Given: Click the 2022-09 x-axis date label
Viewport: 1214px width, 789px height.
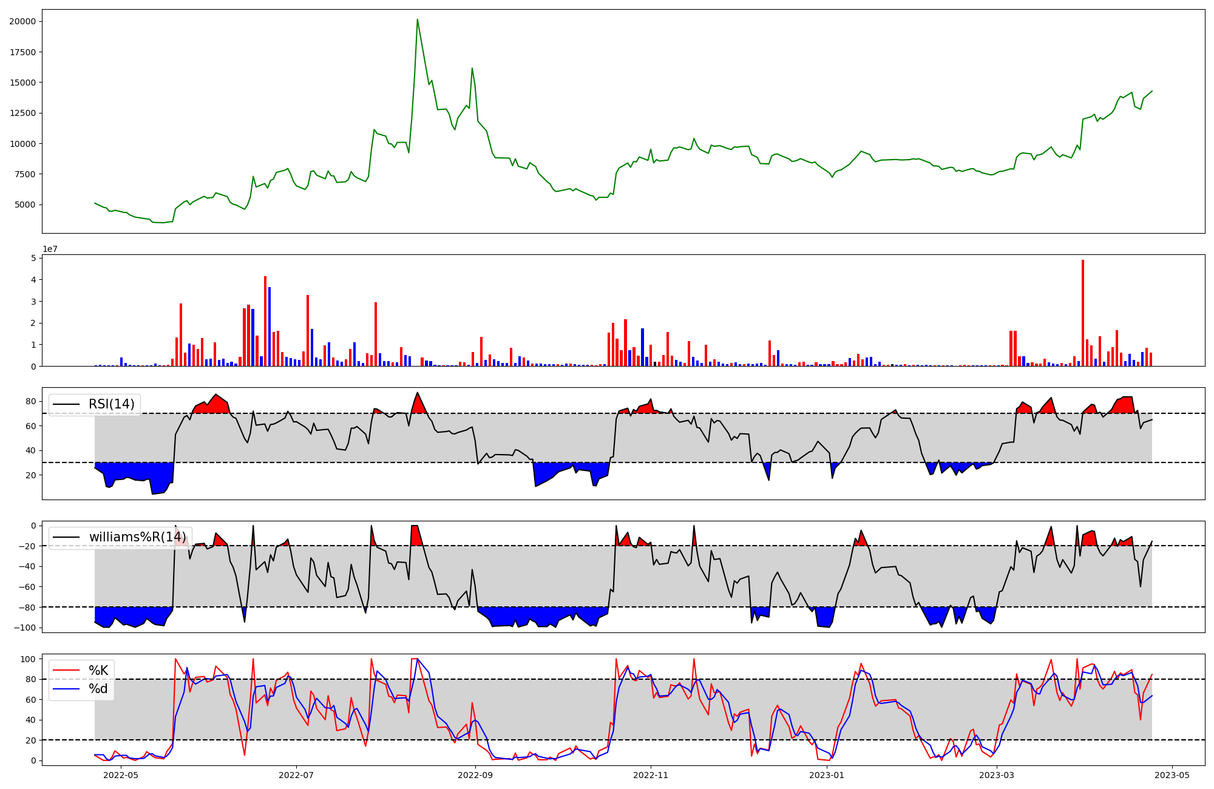Looking at the screenshot, I should click(475, 775).
